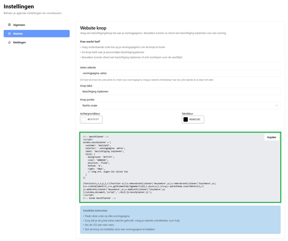This screenshot has width=288, height=241.
Task: Pick the white Achtergrondkleur color swatch
Action: (84, 119)
